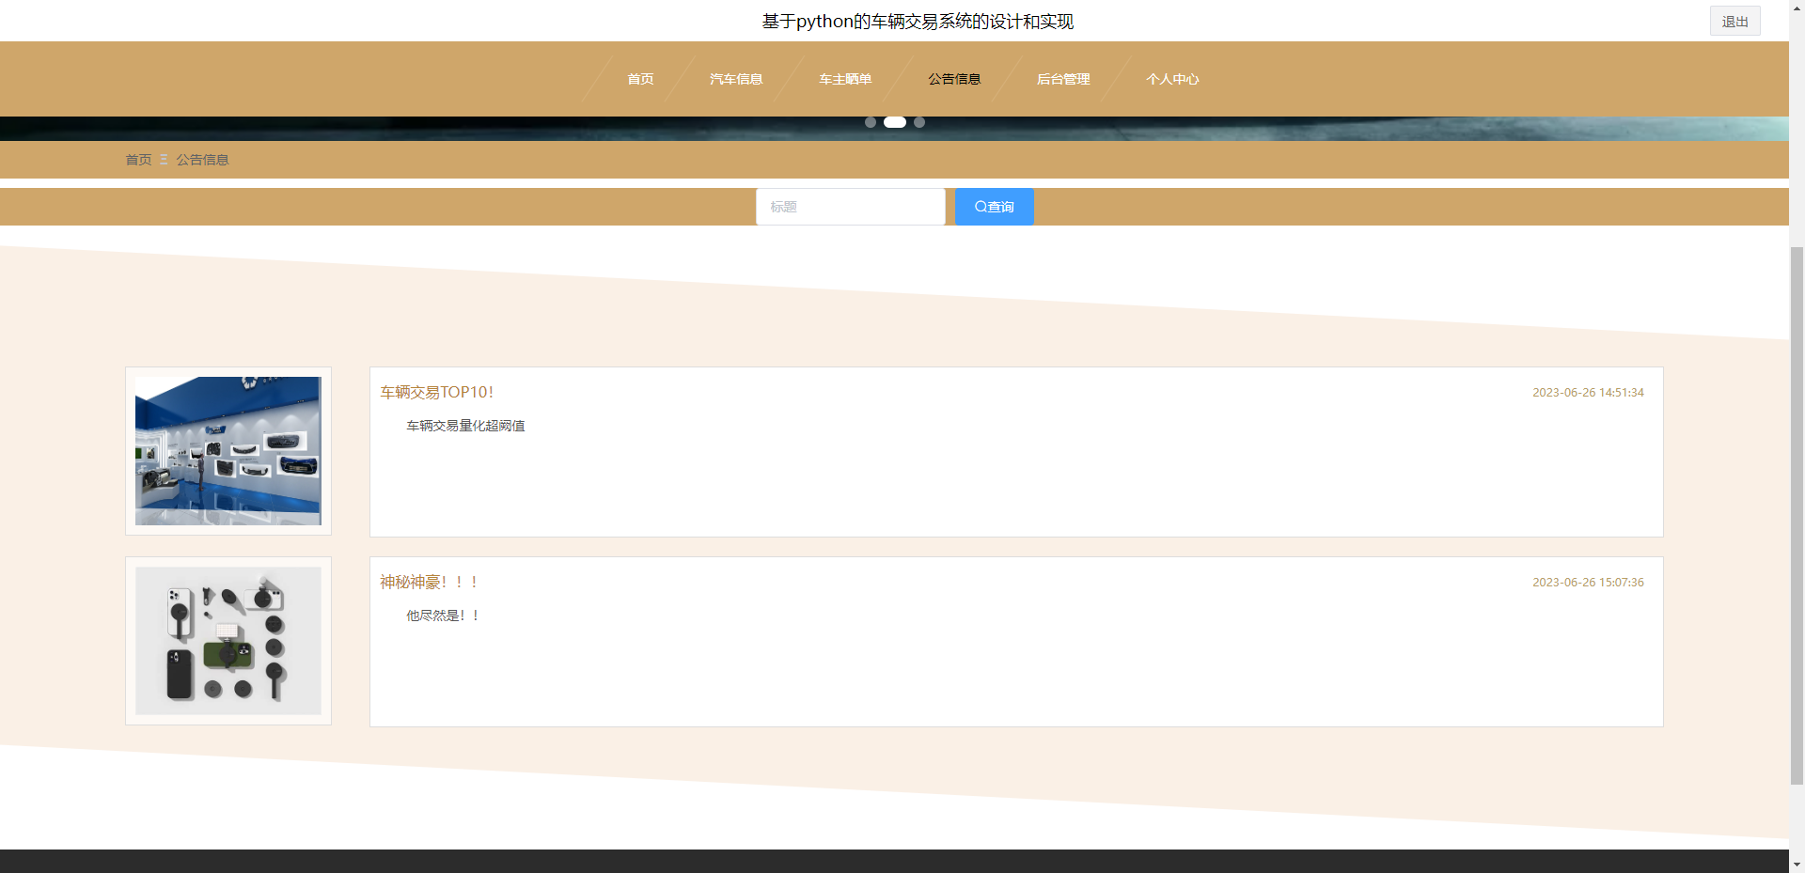
Task: Click the 退出 logout button
Action: coord(1734,22)
